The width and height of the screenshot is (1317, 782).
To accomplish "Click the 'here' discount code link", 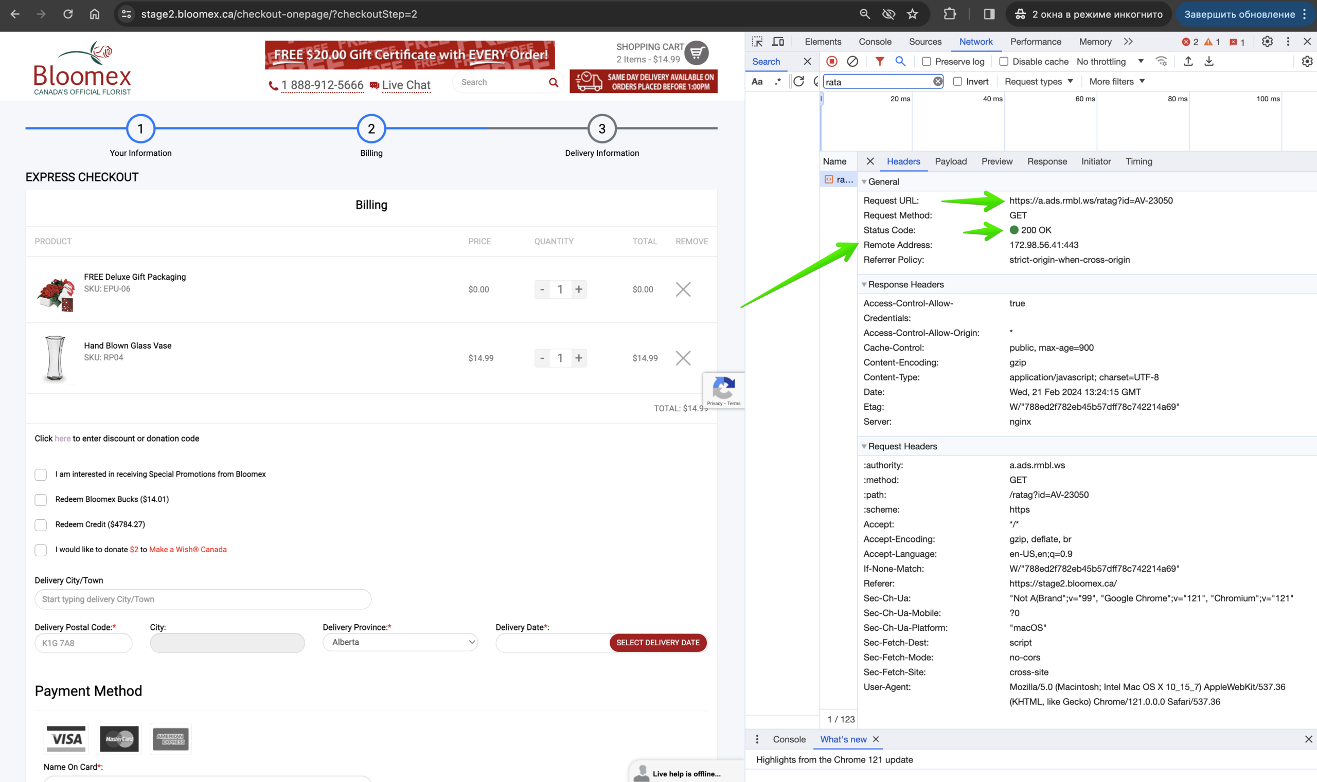I will [62, 439].
